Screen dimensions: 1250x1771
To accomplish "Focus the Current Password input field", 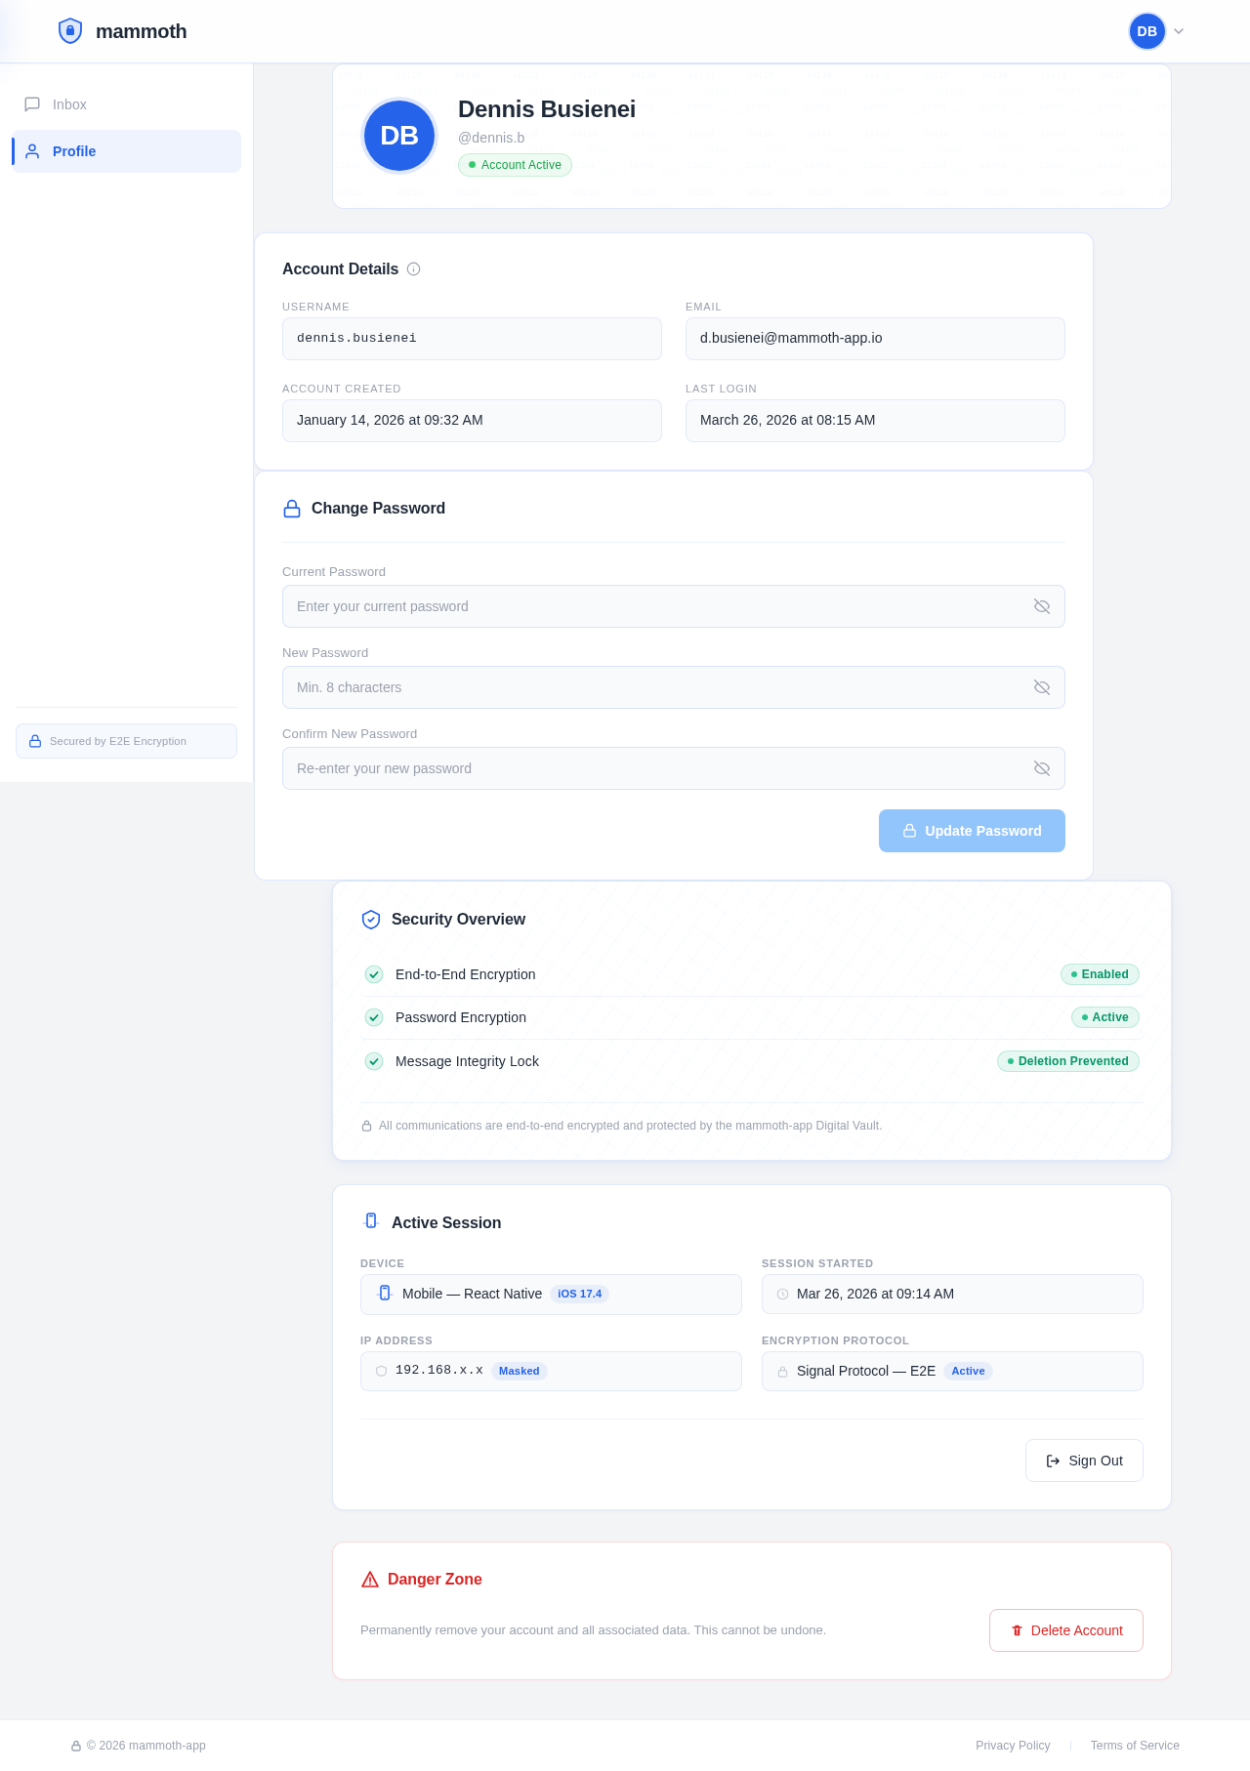I will click(x=674, y=606).
